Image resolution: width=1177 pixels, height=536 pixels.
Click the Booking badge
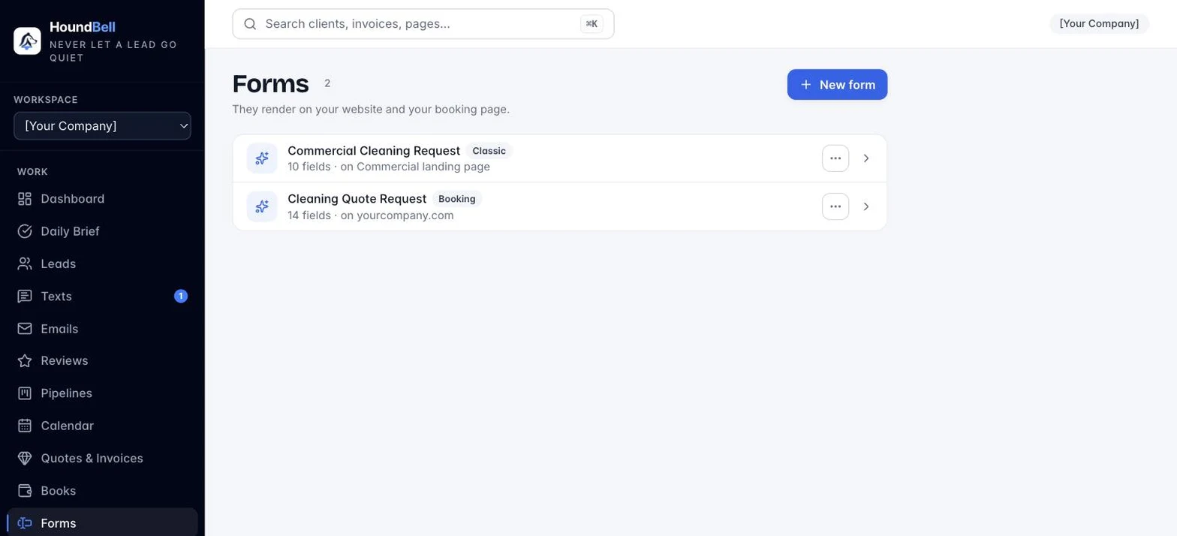tap(457, 199)
